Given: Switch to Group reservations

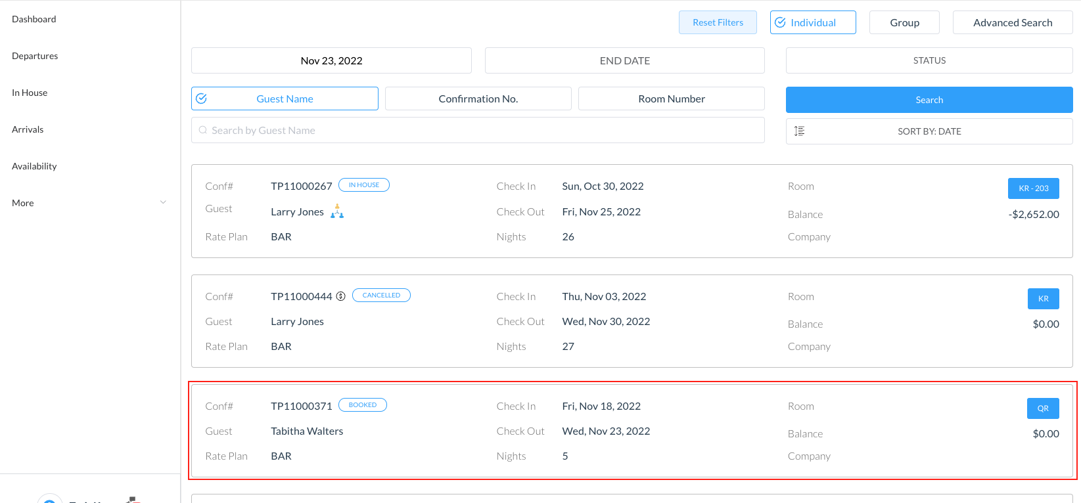Looking at the screenshot, I should [x=904, y=22].
